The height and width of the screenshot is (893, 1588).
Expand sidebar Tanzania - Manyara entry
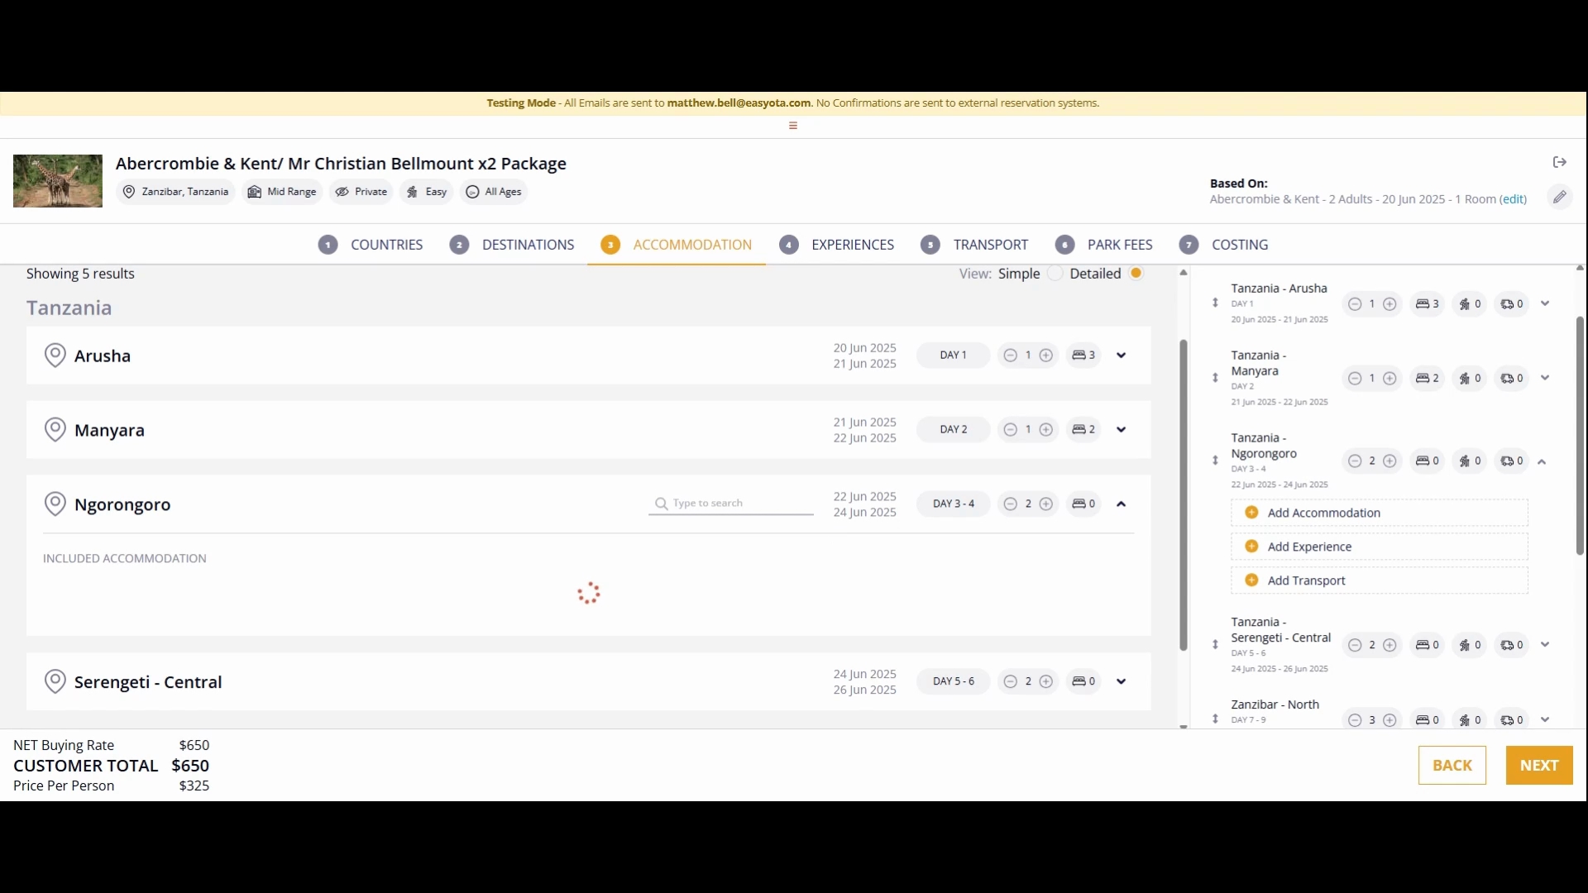[x=1545, y=378]
